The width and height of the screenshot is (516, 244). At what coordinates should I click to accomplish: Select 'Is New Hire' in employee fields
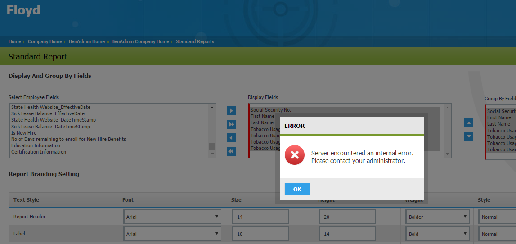tap(24, 133)
